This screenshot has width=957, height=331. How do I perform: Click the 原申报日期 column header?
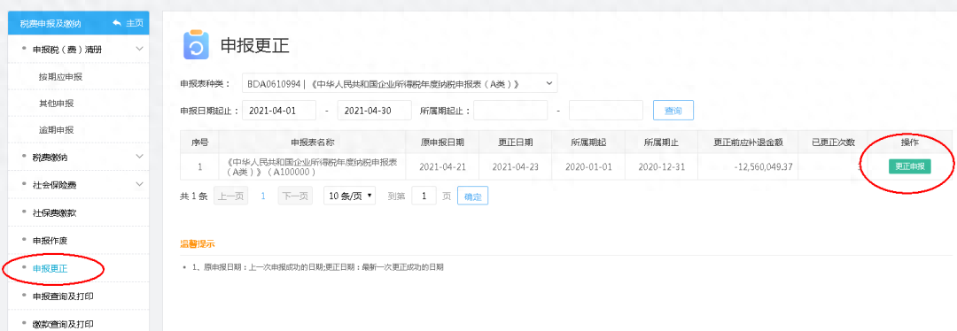pos(442,142)
